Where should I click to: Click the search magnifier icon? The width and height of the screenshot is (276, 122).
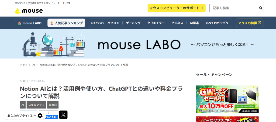[261, 8]
